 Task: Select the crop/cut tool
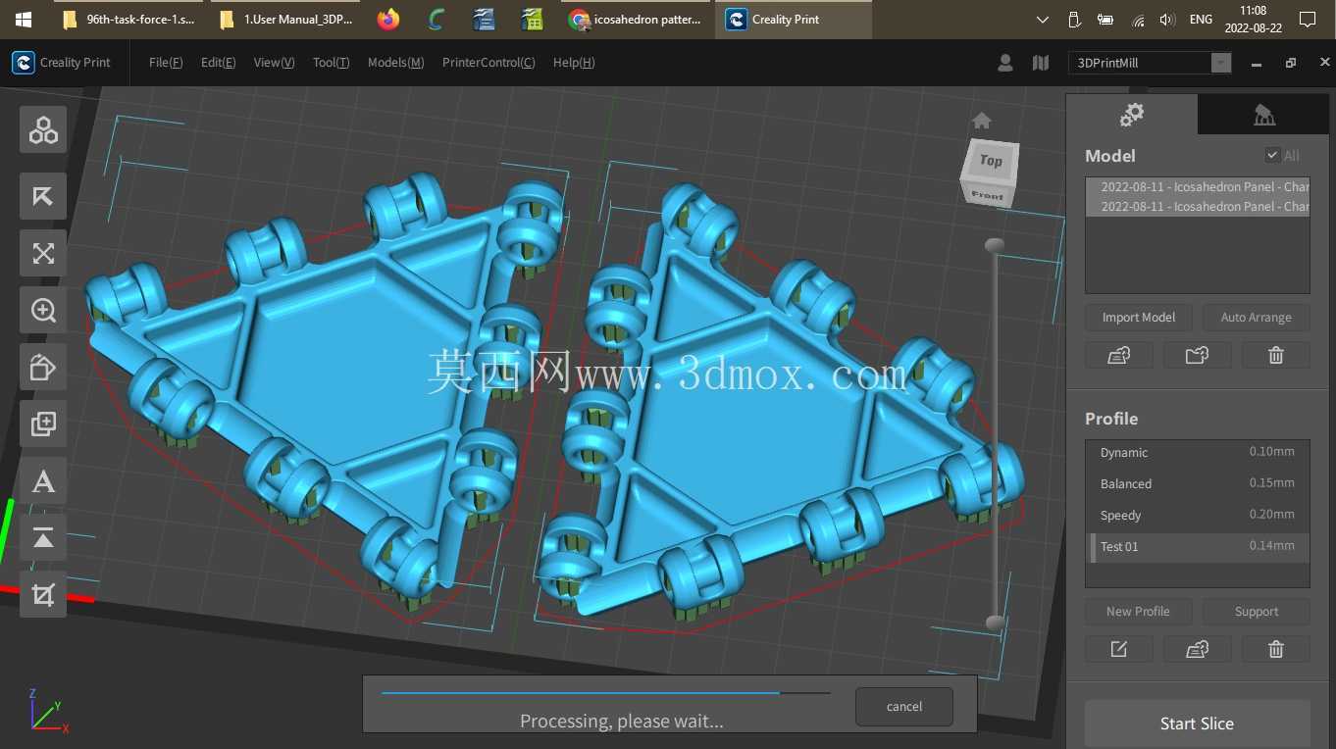(43, 594)
